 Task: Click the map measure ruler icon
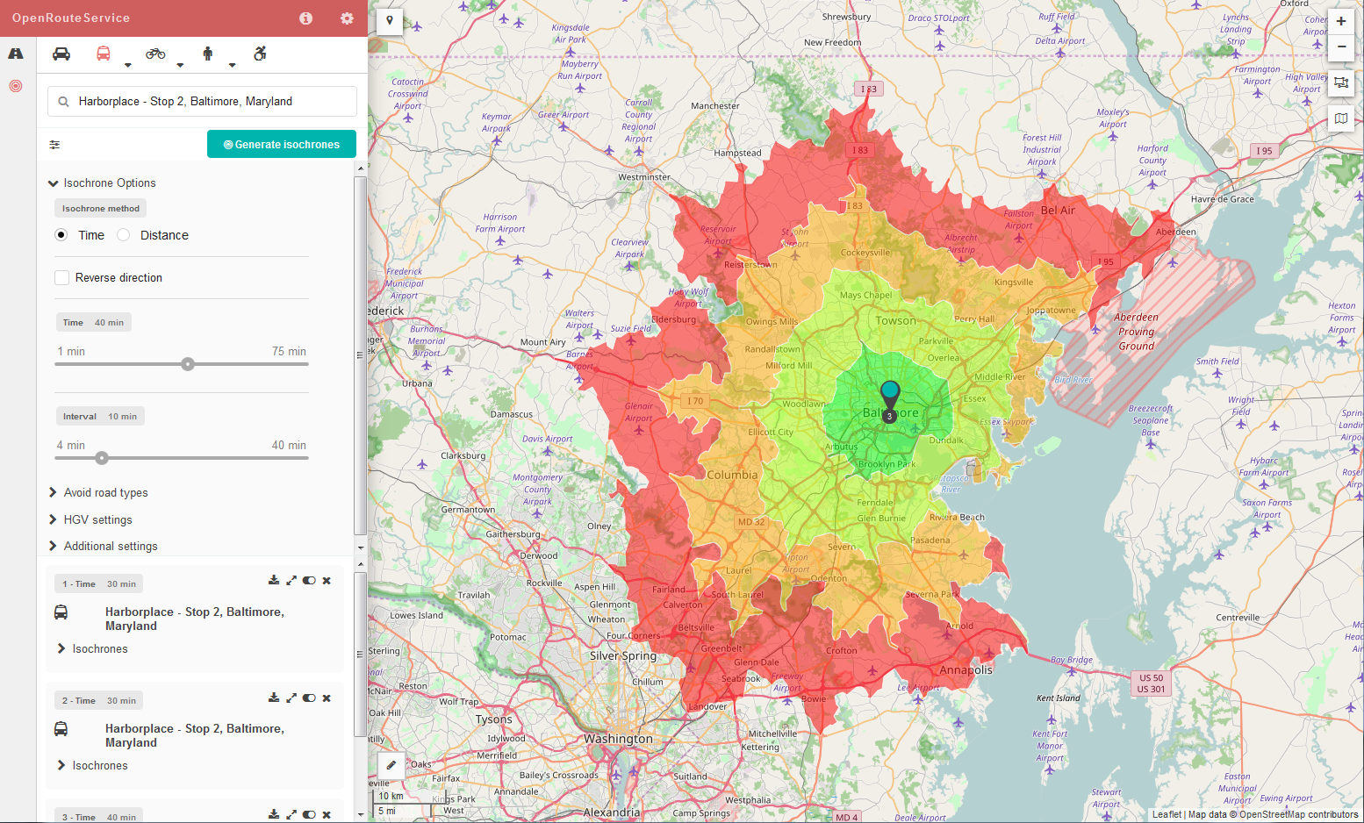point(1341,82)
